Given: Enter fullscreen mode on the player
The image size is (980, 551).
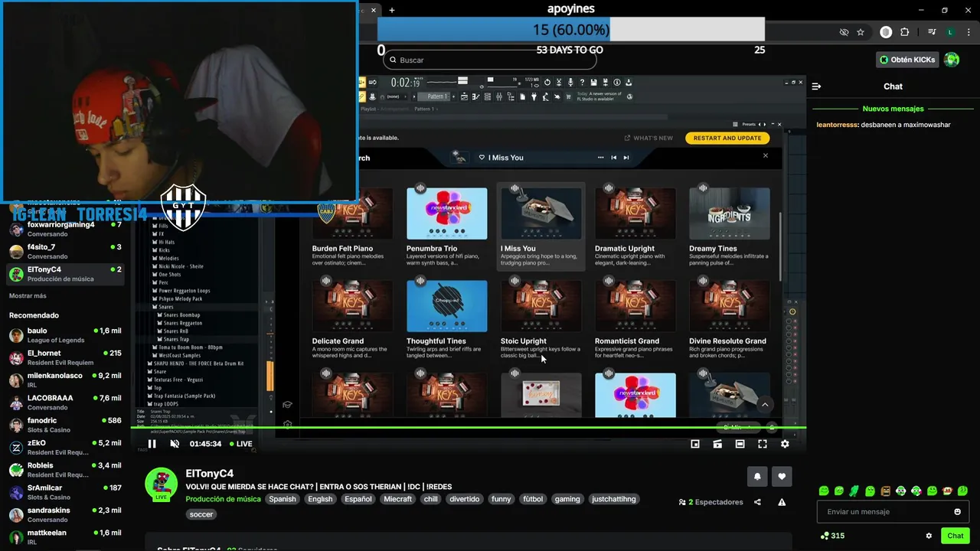Looking at the screenshot, I should [x=763, y=444].
